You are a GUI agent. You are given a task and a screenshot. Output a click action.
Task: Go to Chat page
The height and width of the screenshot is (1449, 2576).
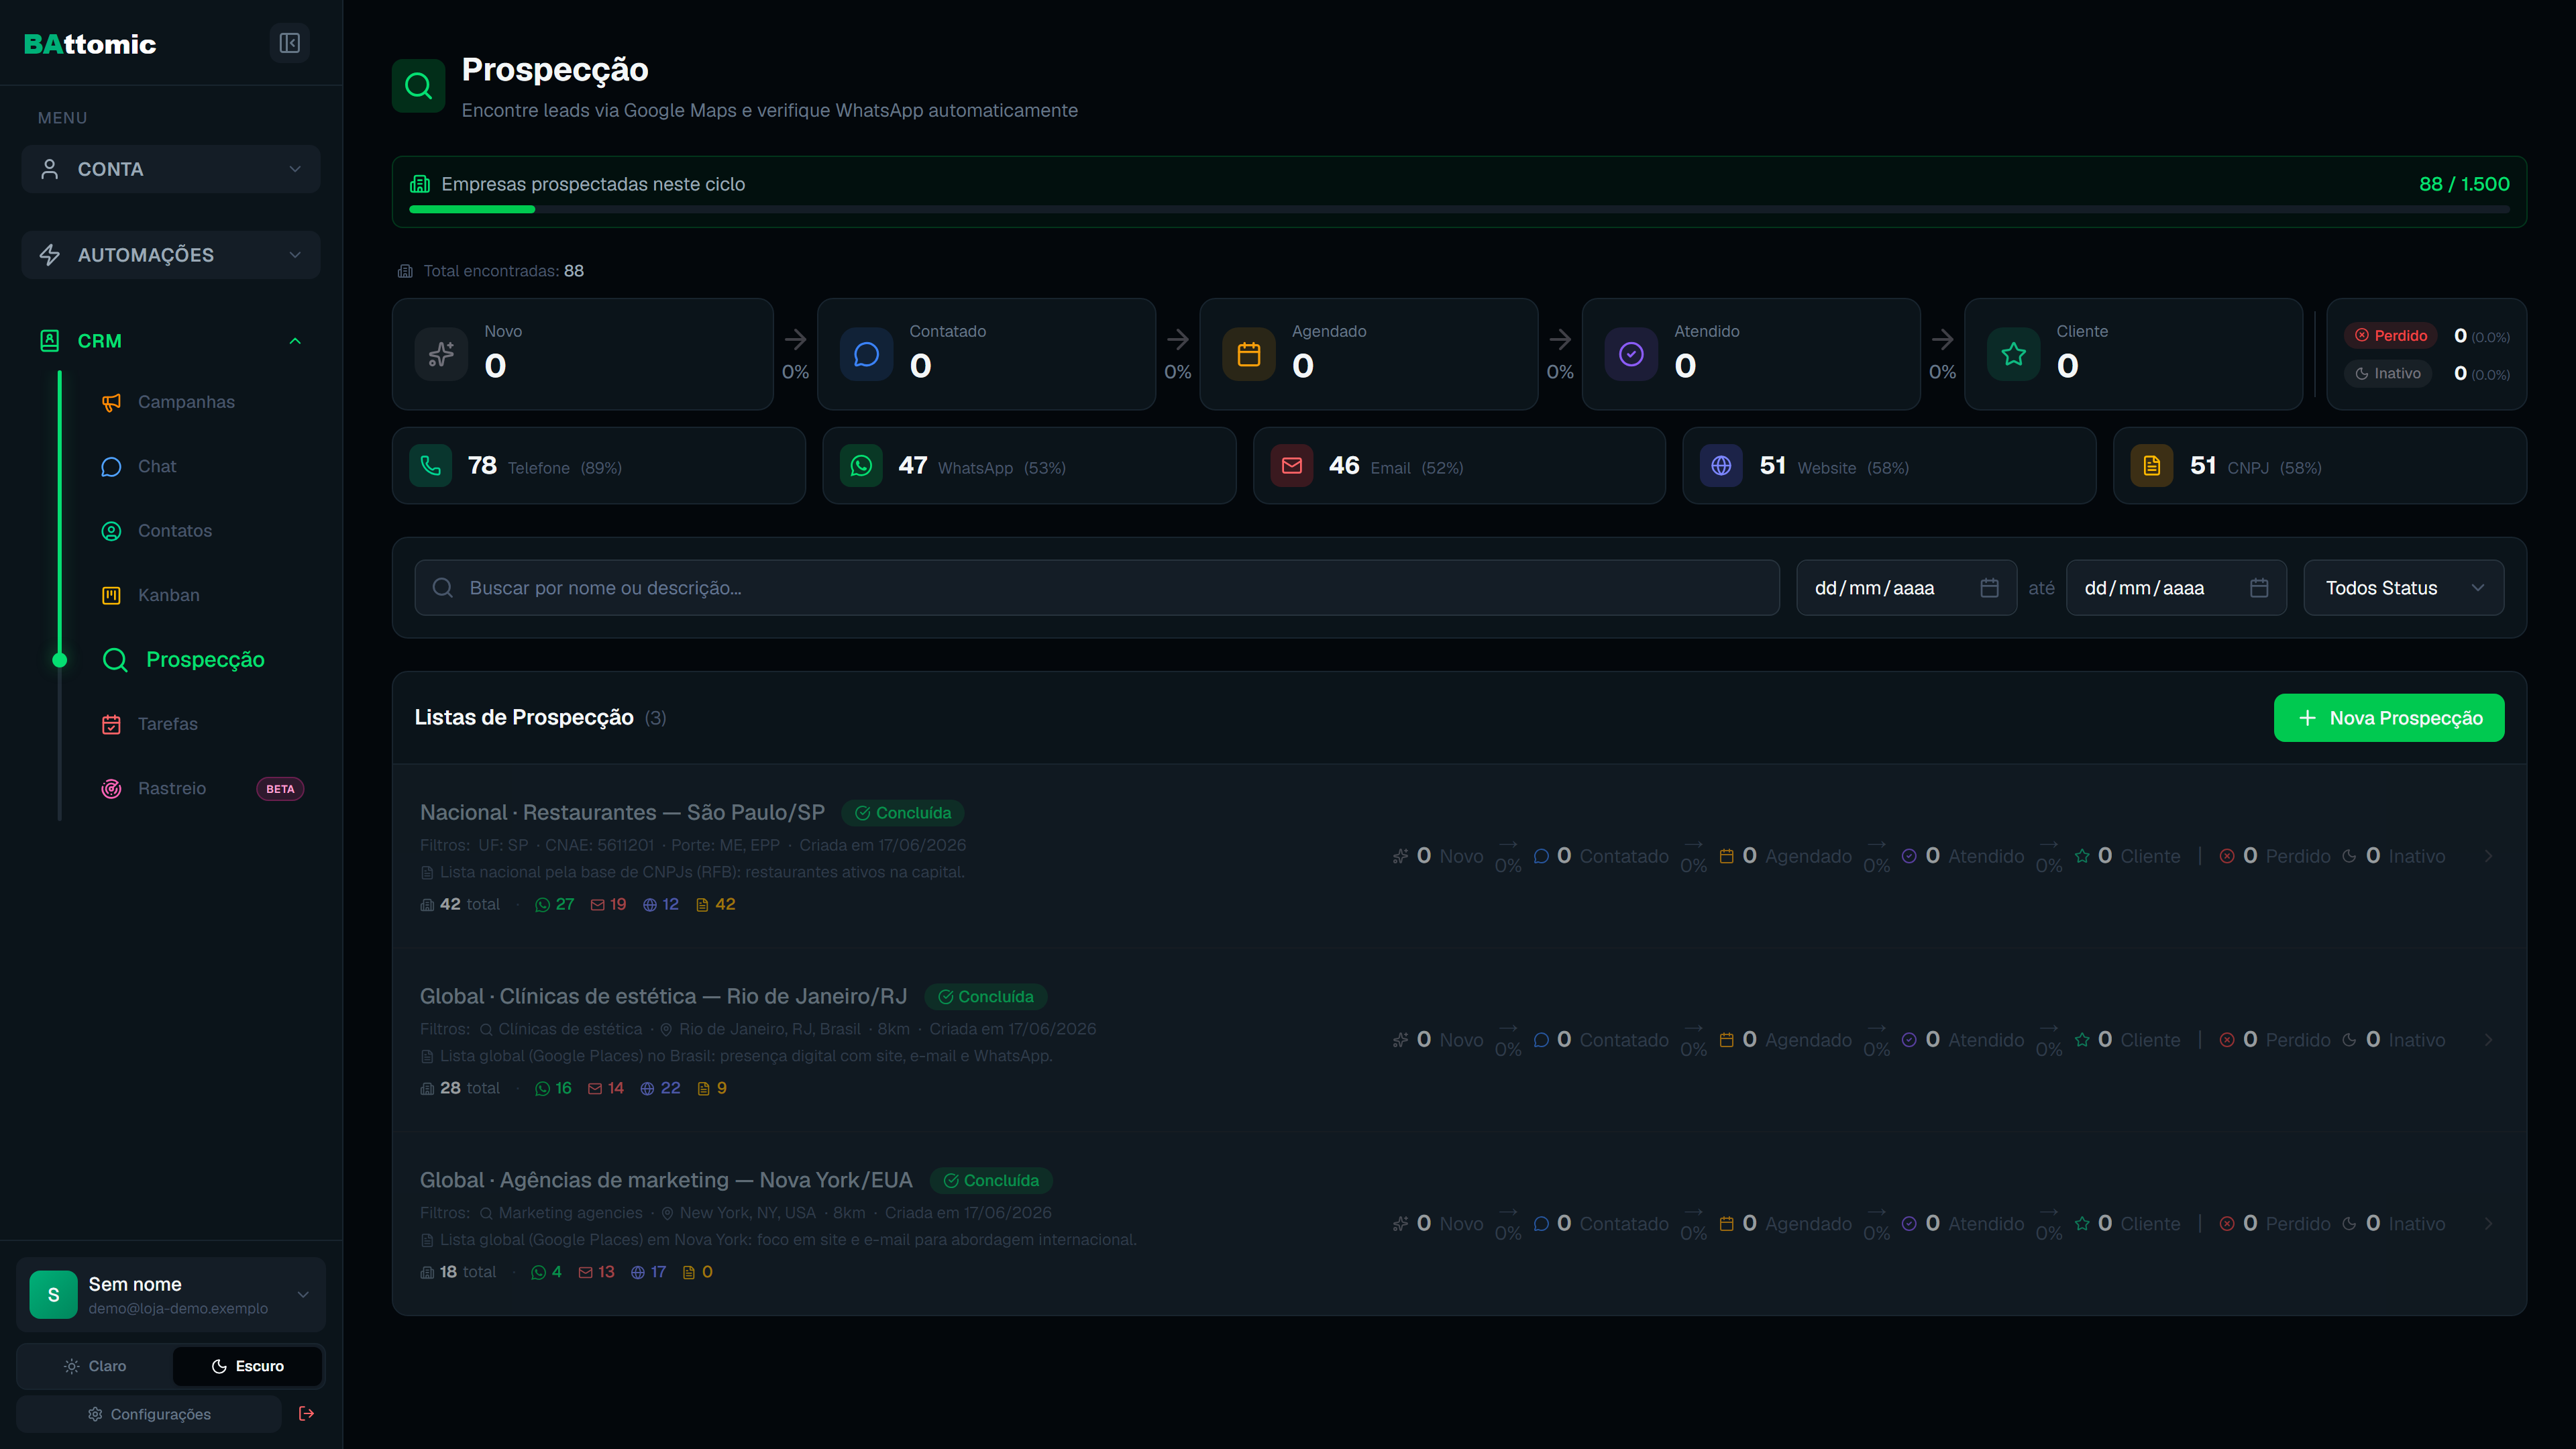click(157, 467)
